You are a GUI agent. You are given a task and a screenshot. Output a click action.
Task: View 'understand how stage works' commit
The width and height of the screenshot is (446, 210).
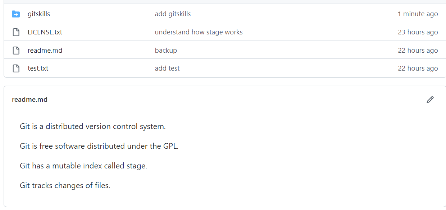[199, 32]
